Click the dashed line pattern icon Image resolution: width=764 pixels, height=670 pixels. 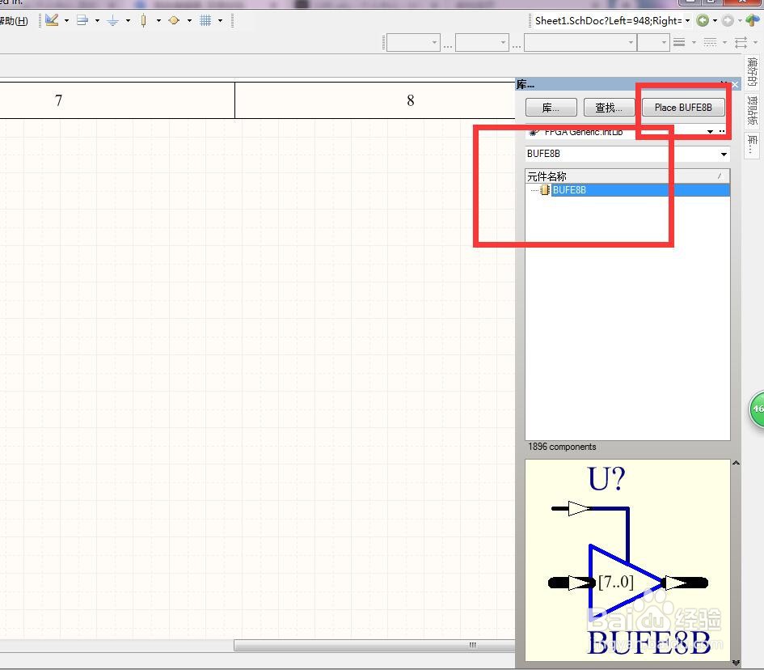coord(710,42)
